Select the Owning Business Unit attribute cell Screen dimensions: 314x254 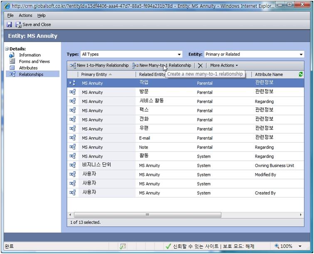[x=274, y=165]
